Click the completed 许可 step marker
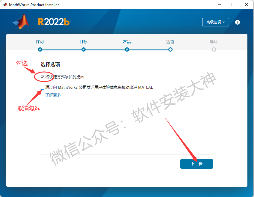 click(x=40, y=49)
